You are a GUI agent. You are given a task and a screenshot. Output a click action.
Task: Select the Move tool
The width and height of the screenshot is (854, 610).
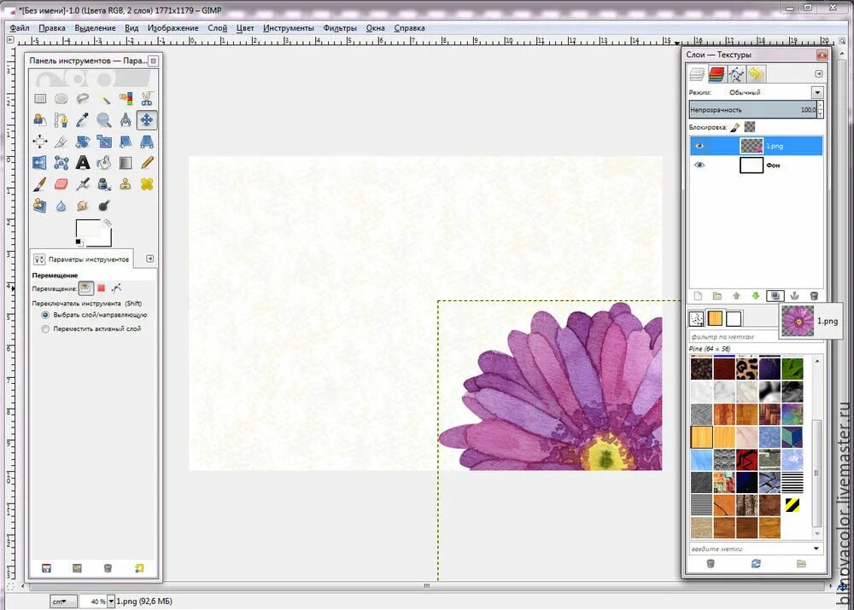coord(147,119)
